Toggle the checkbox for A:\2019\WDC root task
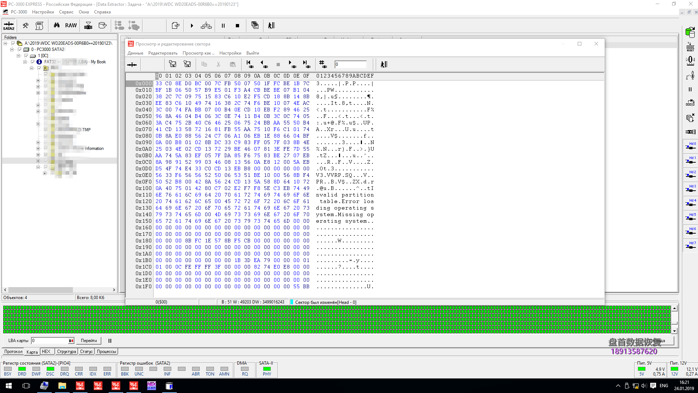 (13, 43)
